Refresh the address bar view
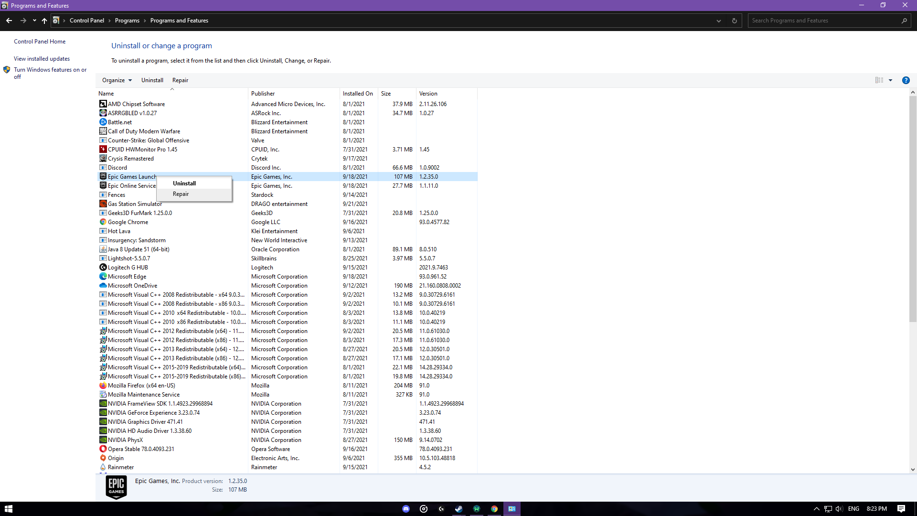 point(735,21)
